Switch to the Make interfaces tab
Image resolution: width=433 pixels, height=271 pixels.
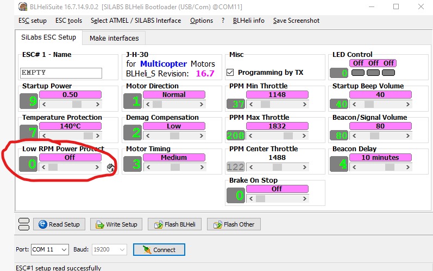point(114,38)
